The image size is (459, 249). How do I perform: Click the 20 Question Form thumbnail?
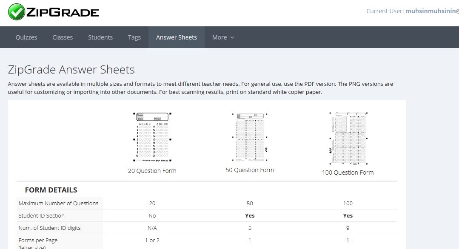152,137
